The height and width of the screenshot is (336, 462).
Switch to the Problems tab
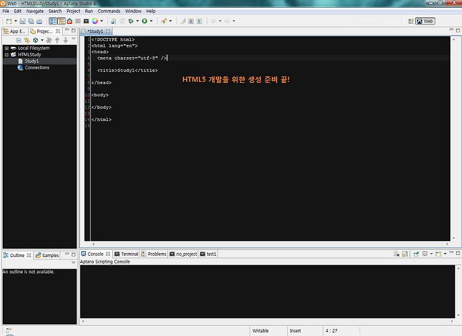(154, 254)
